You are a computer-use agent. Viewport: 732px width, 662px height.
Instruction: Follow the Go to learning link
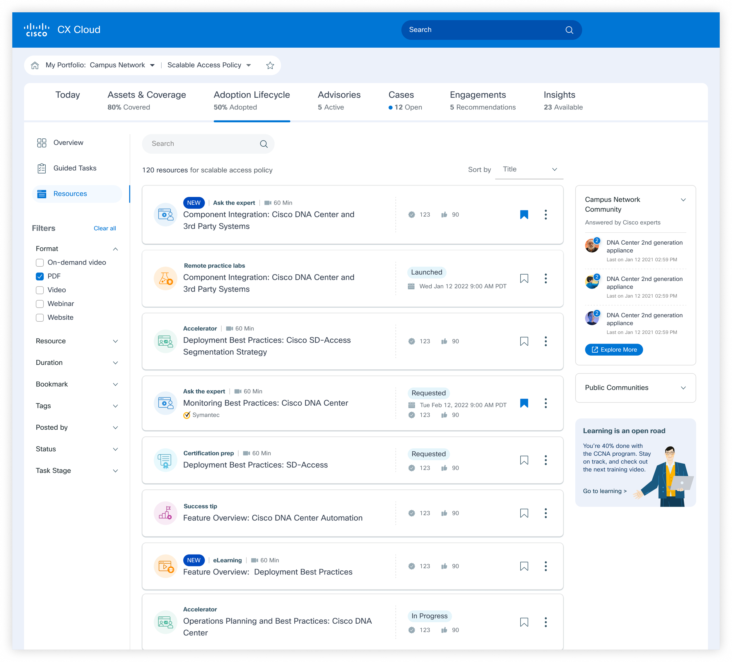point(605,491)
